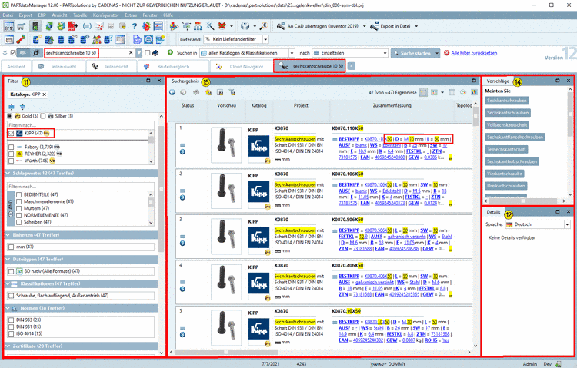
Task: Click the Suche starten button
Action: coord(412,52)
